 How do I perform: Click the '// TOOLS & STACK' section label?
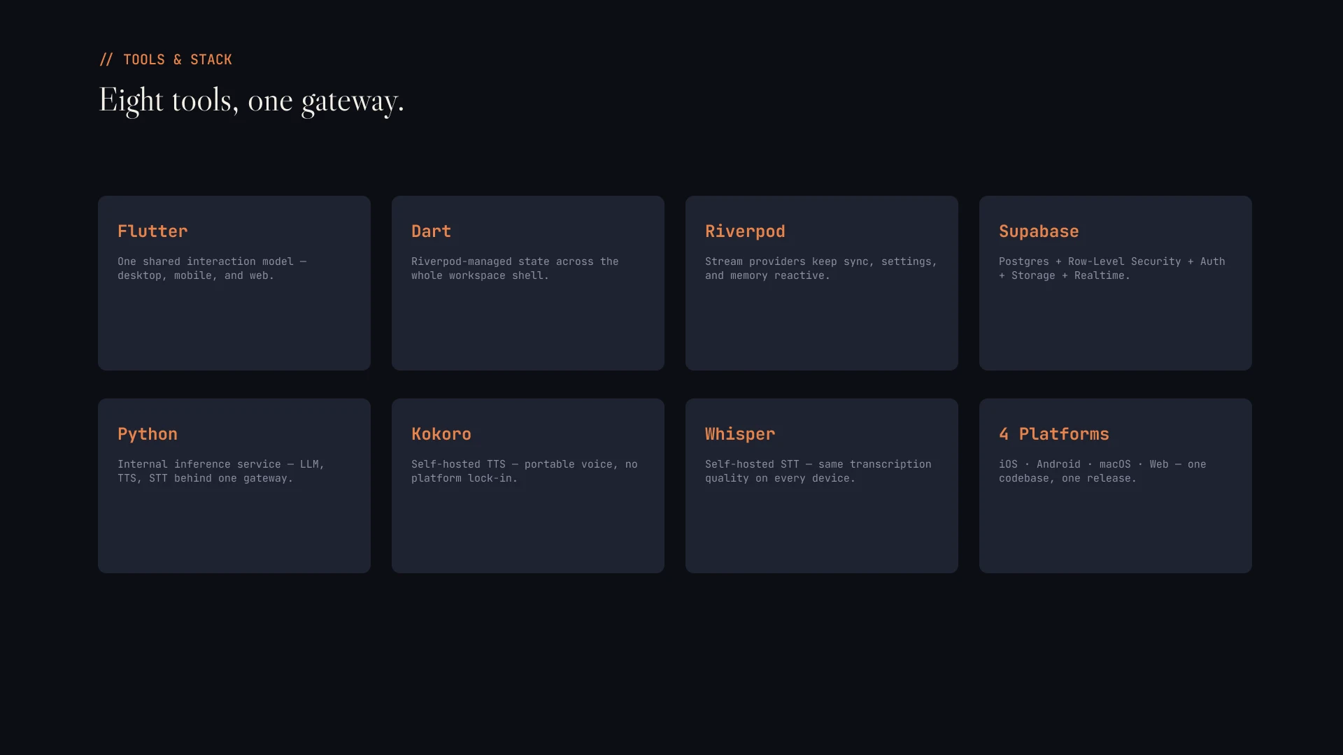[165, 59]
